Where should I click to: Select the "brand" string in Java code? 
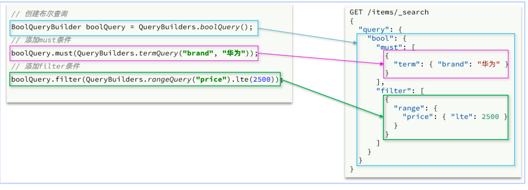point(197,53)
